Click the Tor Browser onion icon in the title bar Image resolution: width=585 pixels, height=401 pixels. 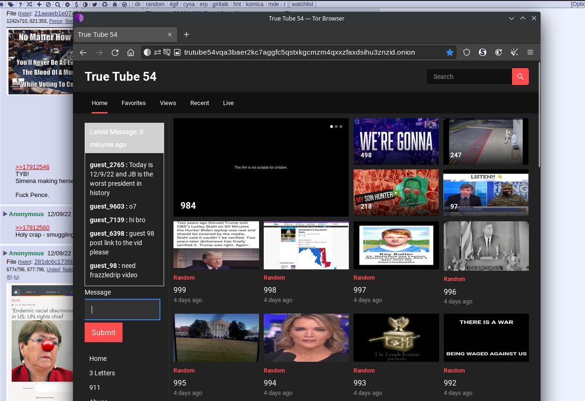pyautogui.click(x=79, y=18)
